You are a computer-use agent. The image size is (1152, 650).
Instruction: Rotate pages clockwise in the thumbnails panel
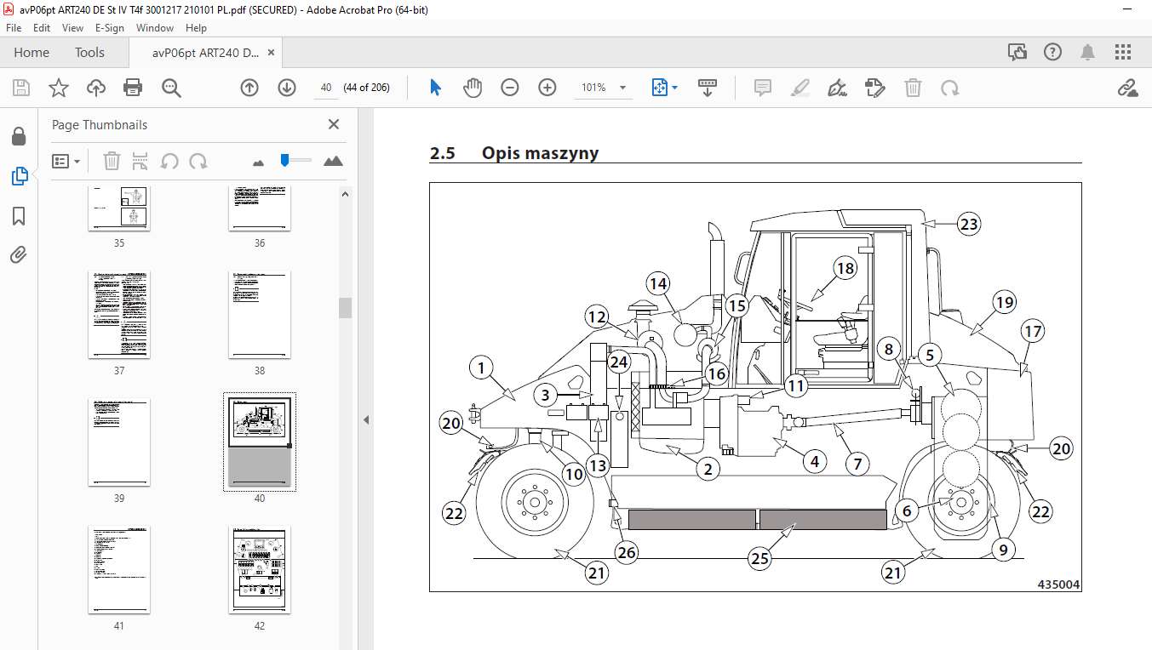(198, 161)
